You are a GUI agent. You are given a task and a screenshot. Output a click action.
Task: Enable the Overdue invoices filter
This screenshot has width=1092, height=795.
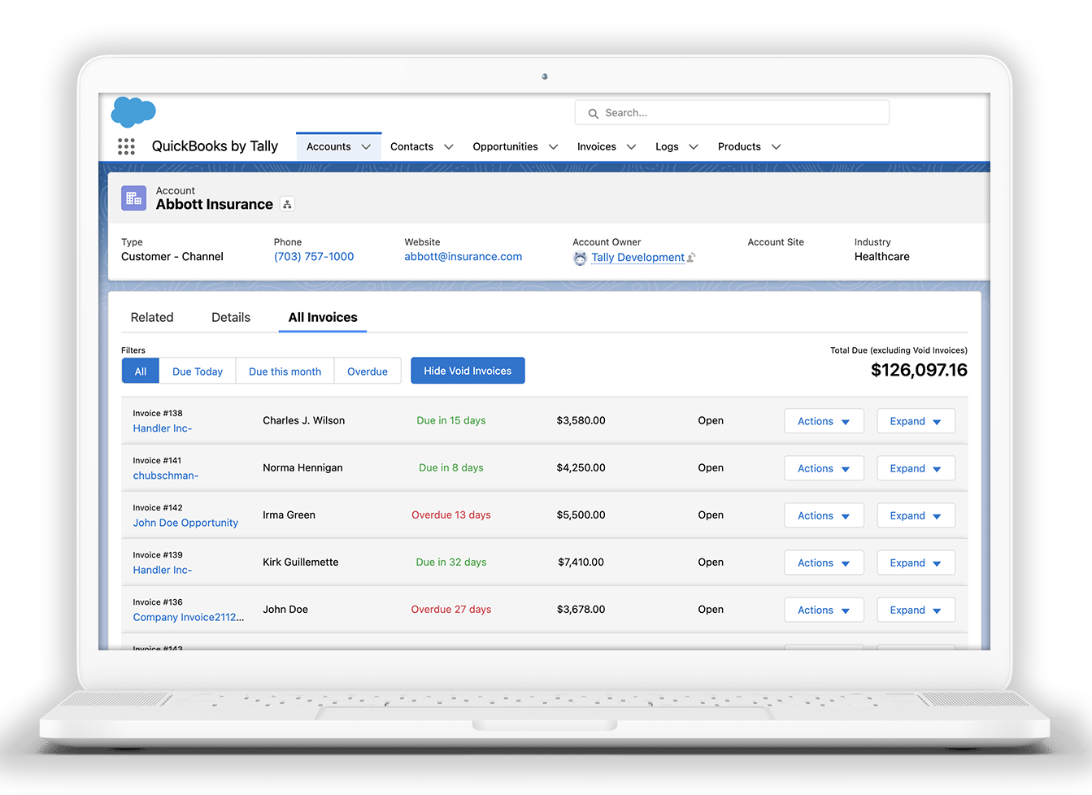[x=368, y=371]
